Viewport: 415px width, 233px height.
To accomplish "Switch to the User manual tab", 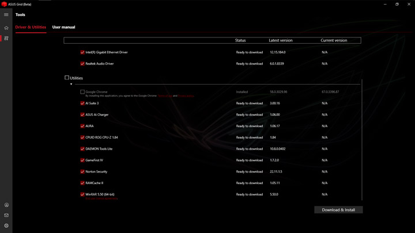I will (x=63, y=27).
